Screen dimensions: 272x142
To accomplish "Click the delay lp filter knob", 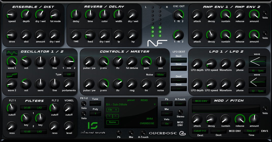I will click(x=119, y=35).
